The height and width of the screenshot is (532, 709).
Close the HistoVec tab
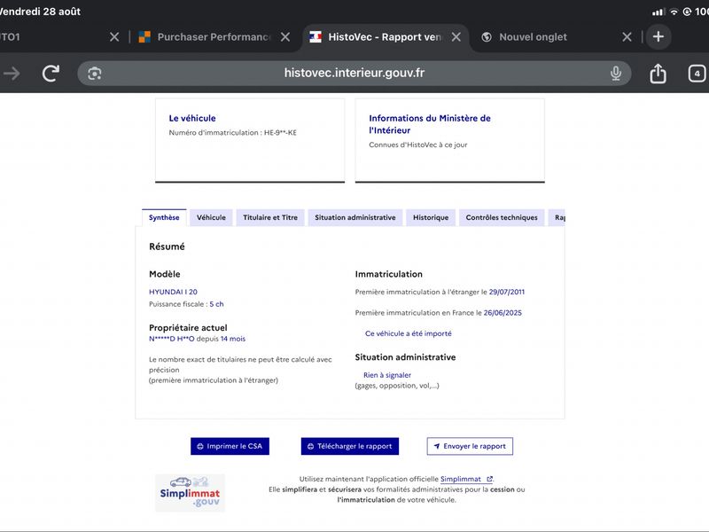[456, 37]
